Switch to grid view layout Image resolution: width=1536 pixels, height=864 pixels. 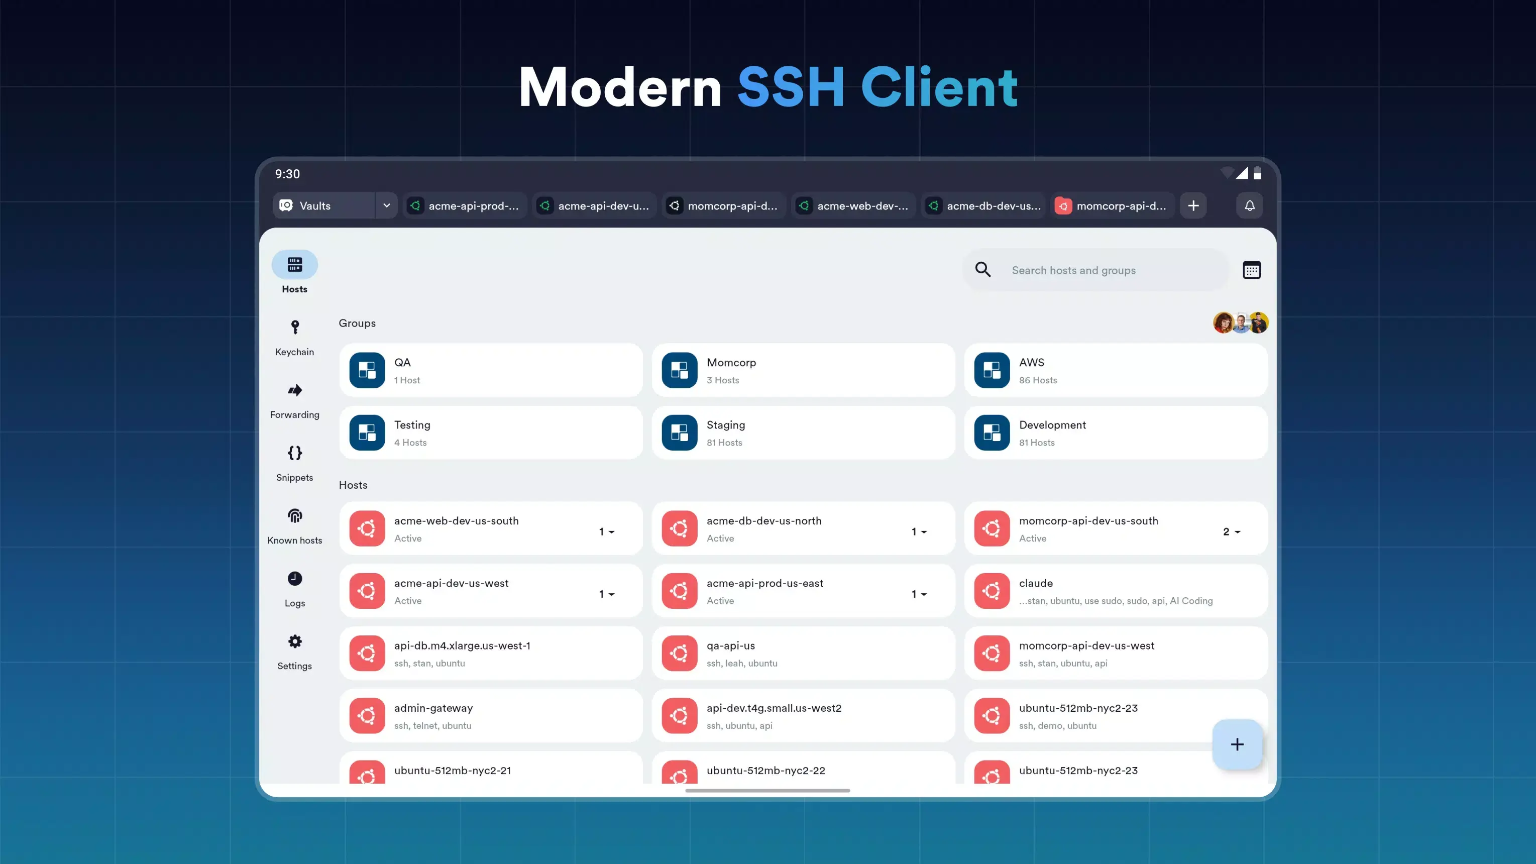pyautogui.click(x=1252, y=270)
